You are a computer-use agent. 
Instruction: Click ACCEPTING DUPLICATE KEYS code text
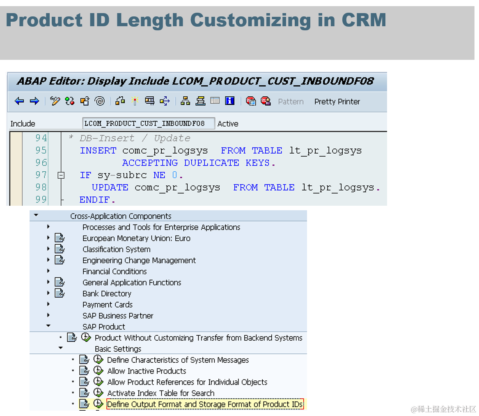click(199, 163)
